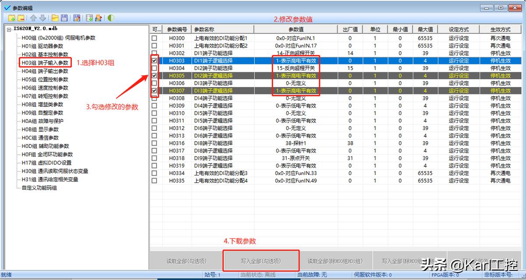Select H0A组 故障与保护 tree node
The image size is (526, 280).
43,121
